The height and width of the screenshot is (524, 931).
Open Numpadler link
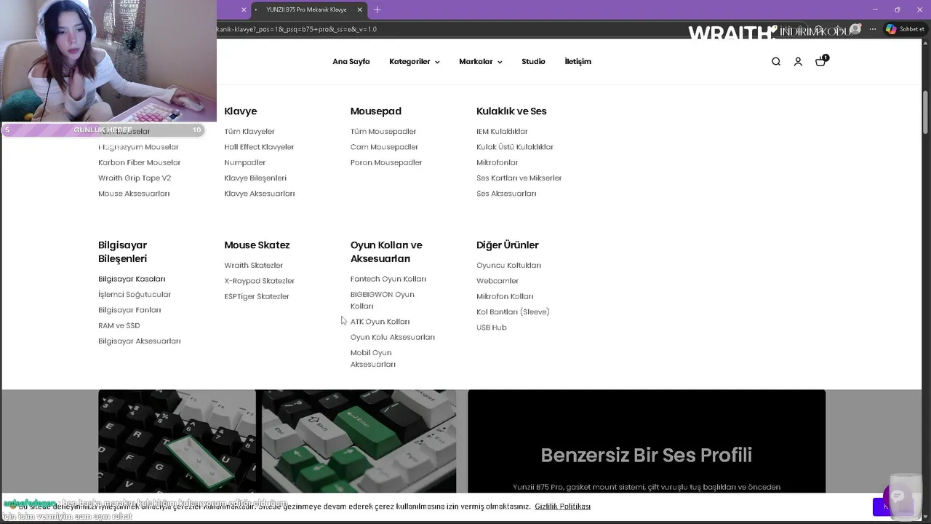click(245, 162)
